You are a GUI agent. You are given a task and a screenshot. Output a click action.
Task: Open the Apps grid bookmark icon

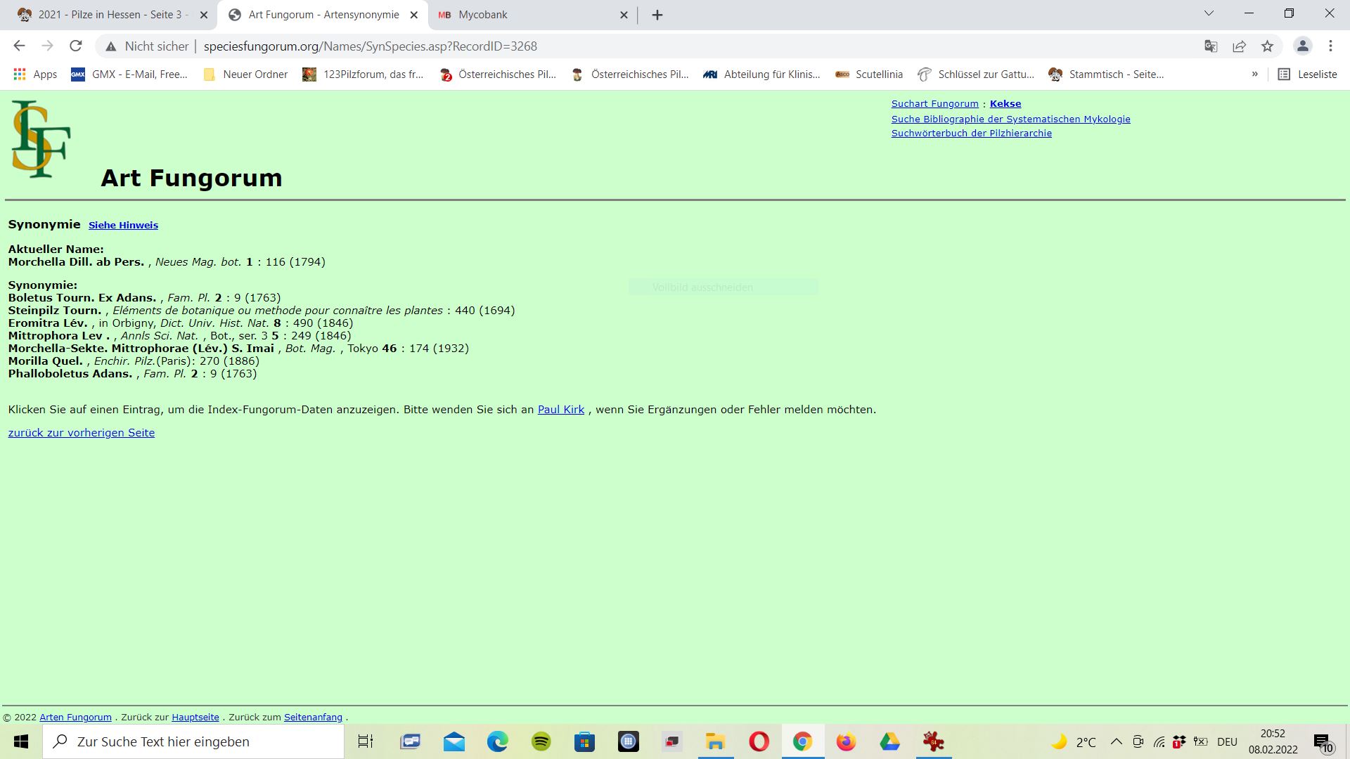pyautogui.click(x=20, y=74)
